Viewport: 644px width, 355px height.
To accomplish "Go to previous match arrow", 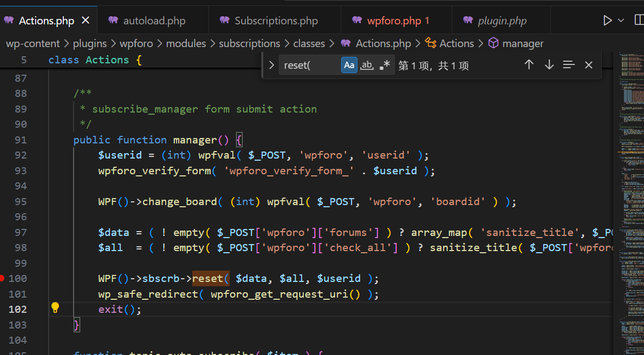I will [529, 65].
